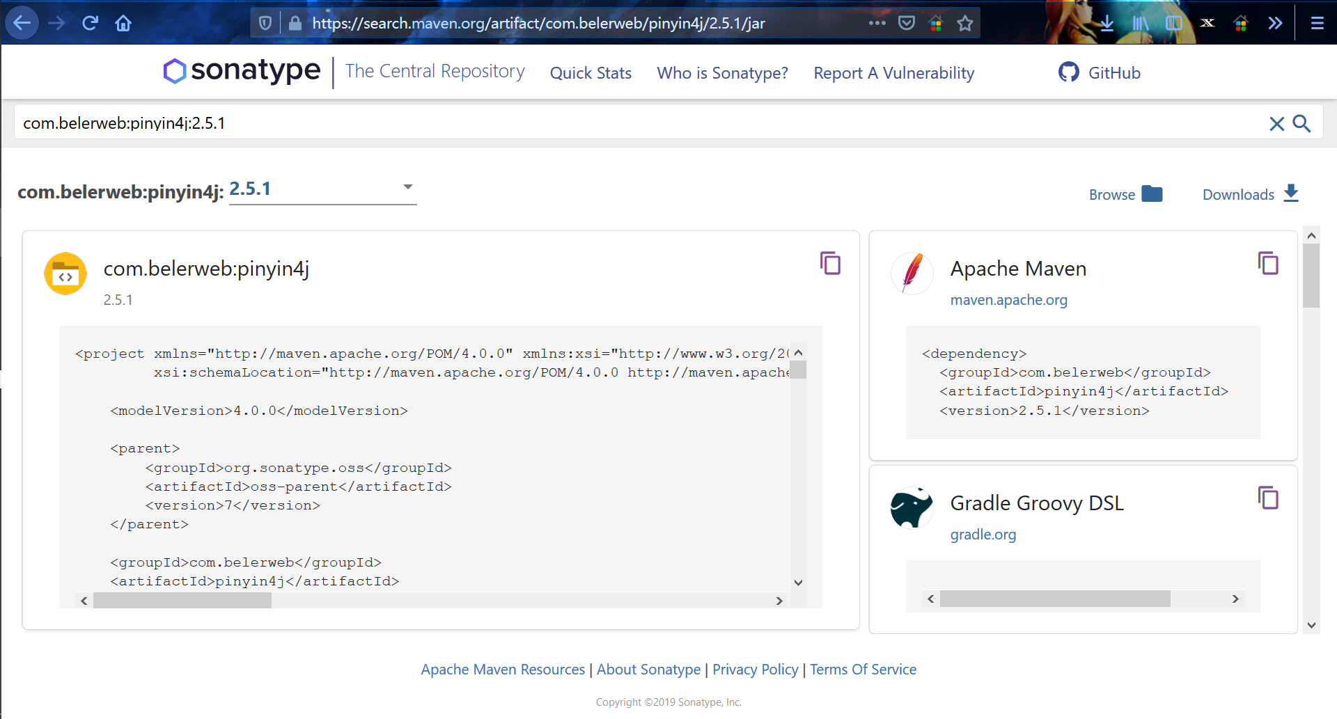
Task: Open Privacy Policy footer link
Action: click(755, 670)
